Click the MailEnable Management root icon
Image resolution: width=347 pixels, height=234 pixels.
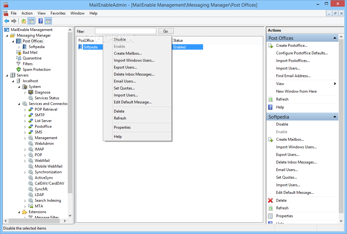[x=7, y=30]
